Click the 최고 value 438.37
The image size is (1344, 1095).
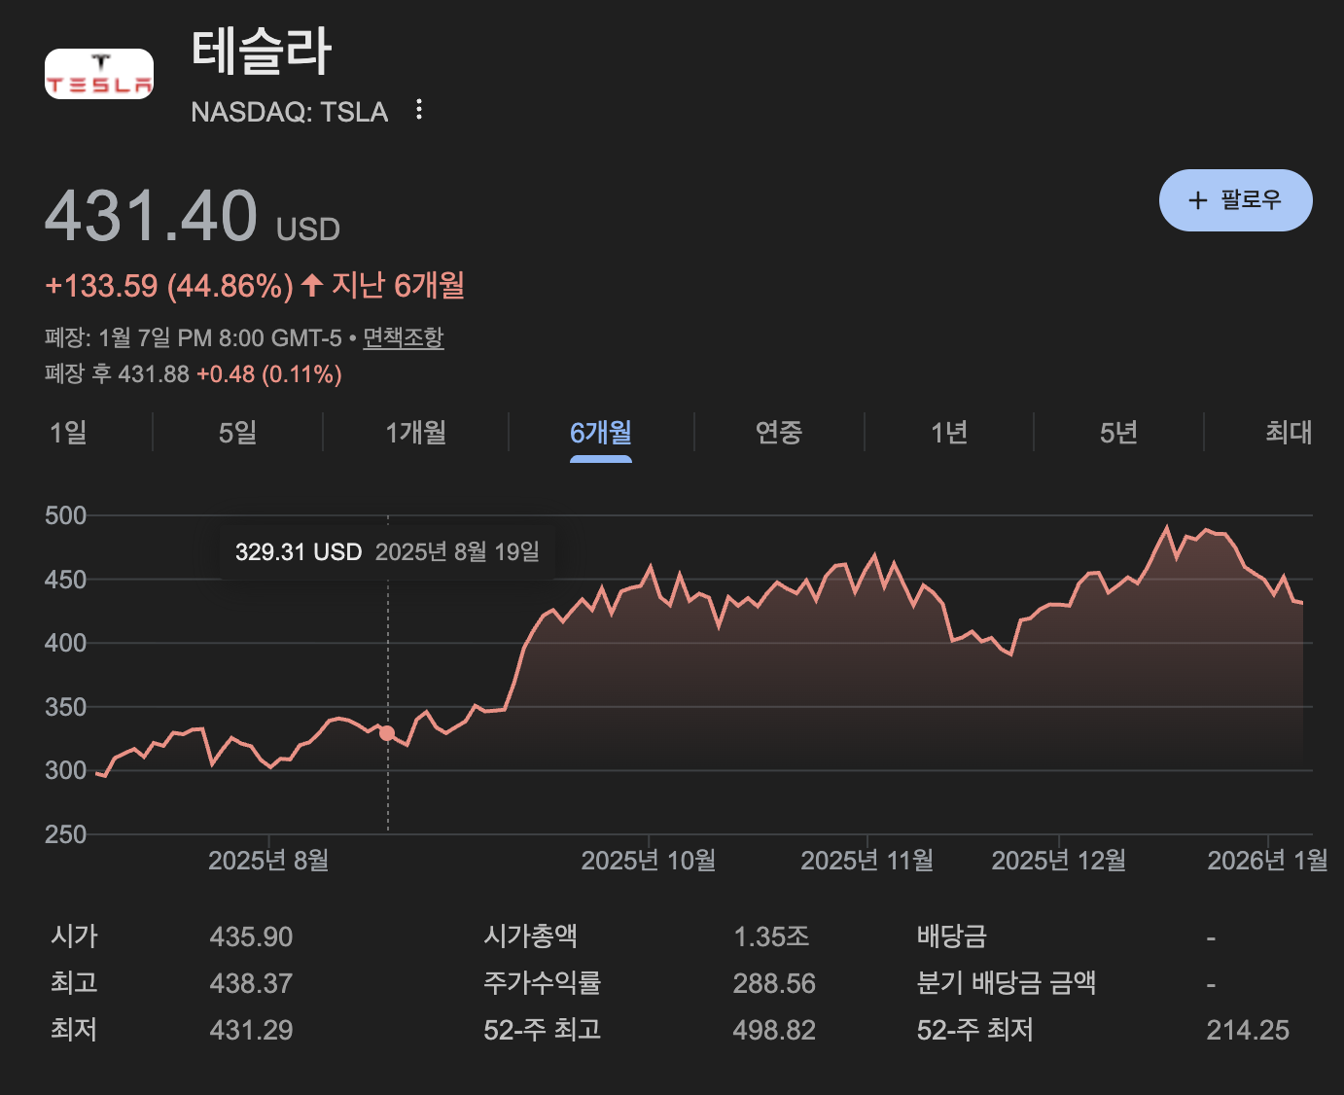(251, 983)
